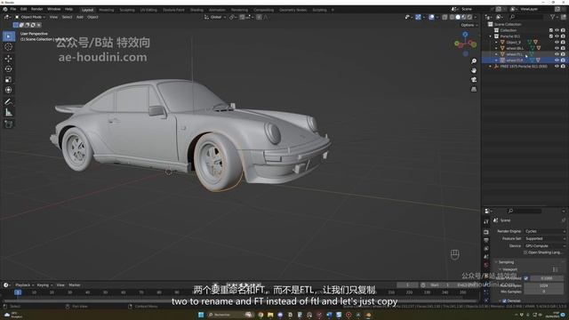Click the Windows Start button
Viewport: 569px width, 320px height.
201,315
